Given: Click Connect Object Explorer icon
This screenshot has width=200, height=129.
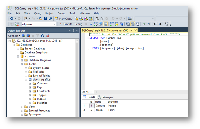Looking at the screenshot, I should (x=24, y=36).
